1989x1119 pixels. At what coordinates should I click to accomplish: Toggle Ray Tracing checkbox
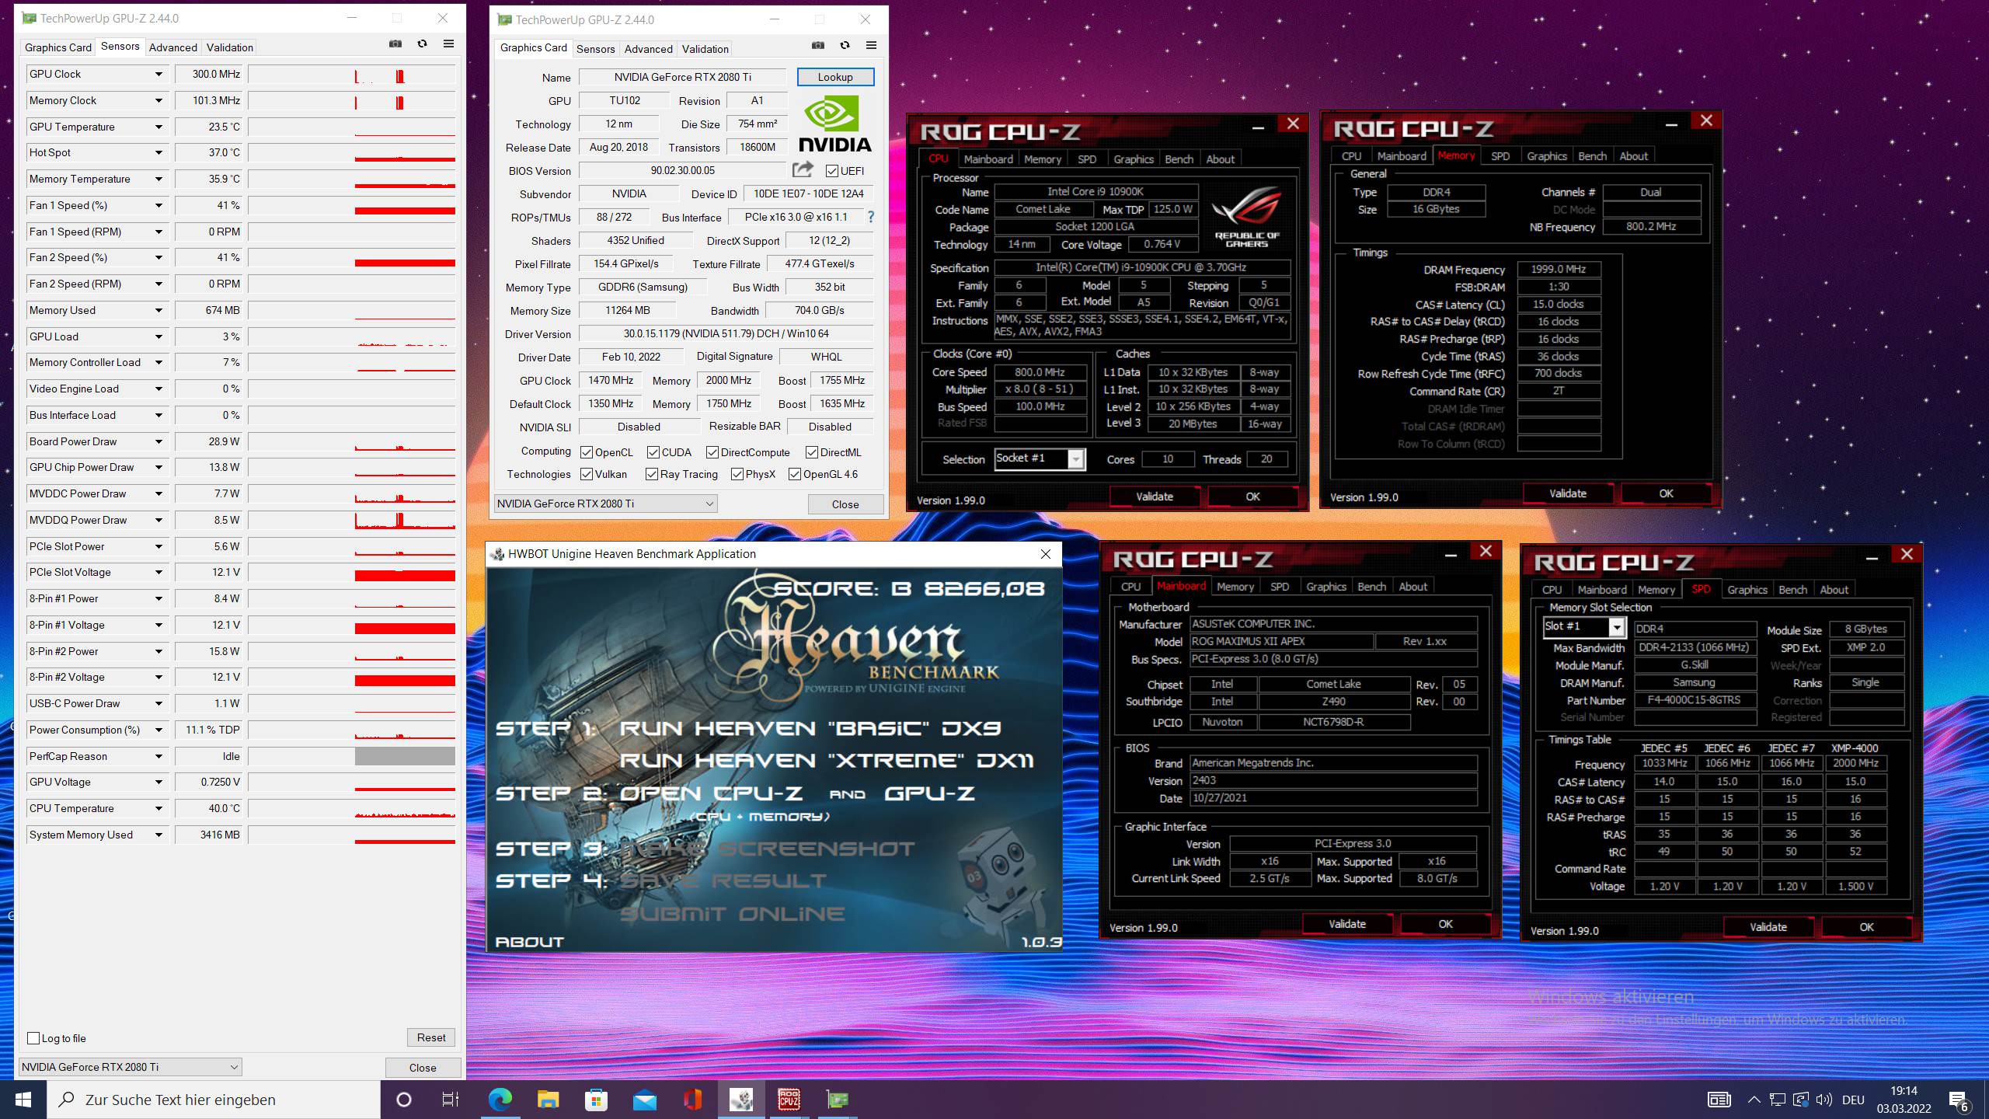click(652, 474)
